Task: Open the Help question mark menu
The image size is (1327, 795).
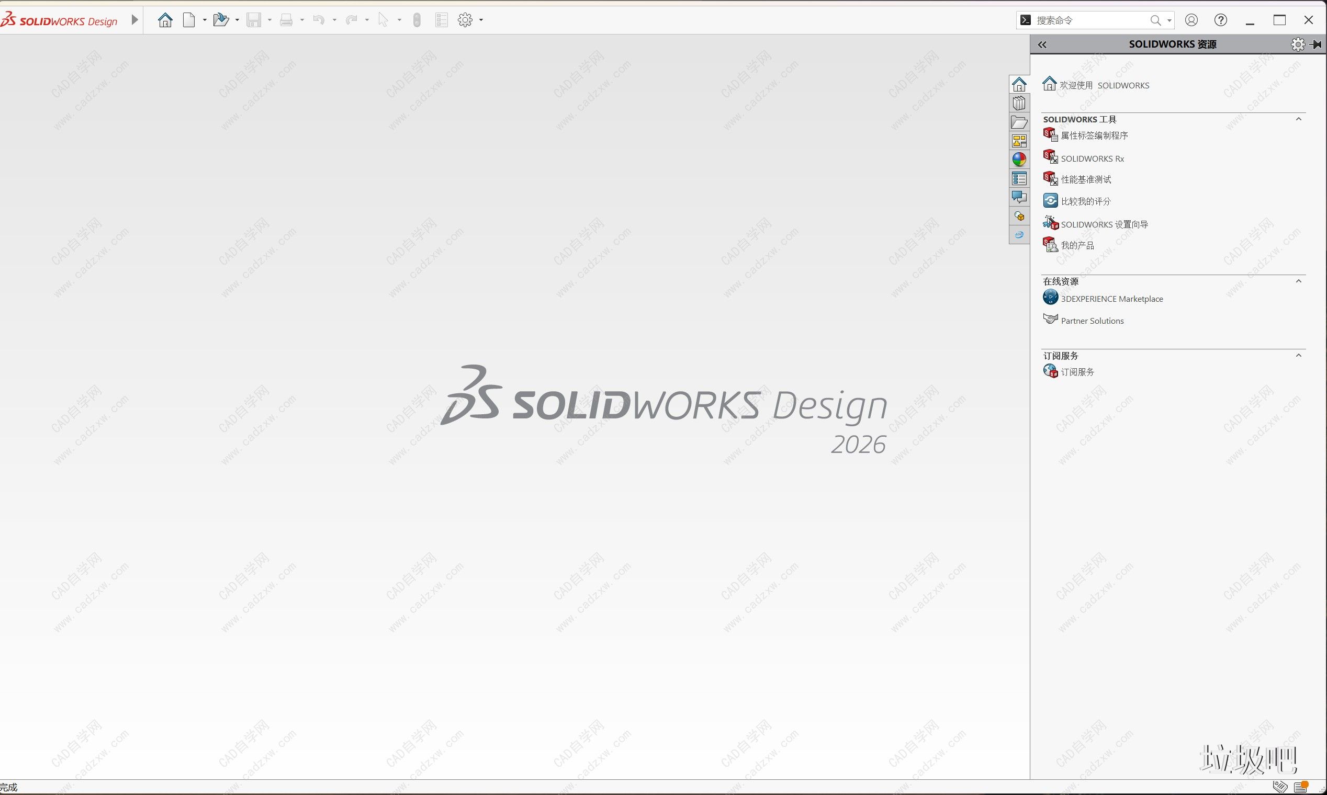Action: (1220, 20)
